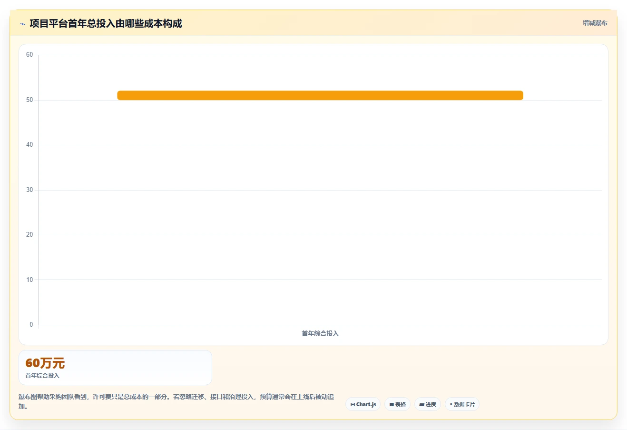This screenshot has width=627, height=430.
Task: Click the description paragraph starting 瀑布图帮助采购团队
Action: pyautogui.click(x=176, y=401)
